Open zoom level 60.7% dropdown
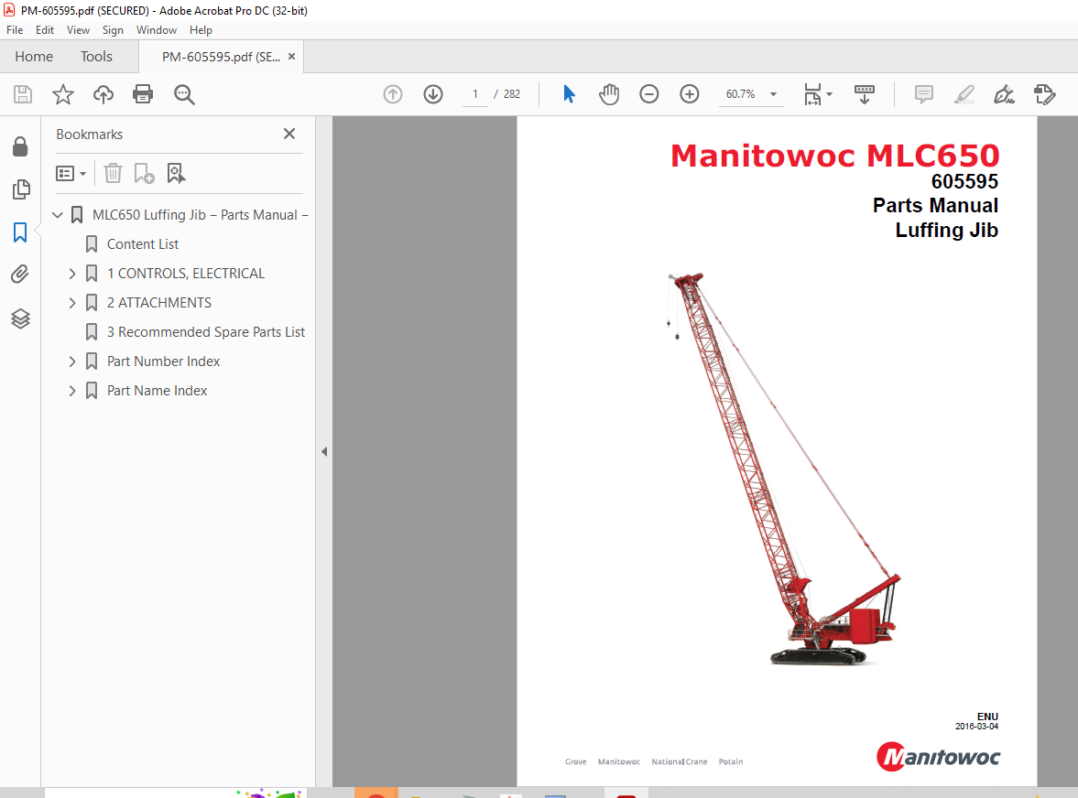The height and width of the screenshot is (798, 1078). pos(773,94)
